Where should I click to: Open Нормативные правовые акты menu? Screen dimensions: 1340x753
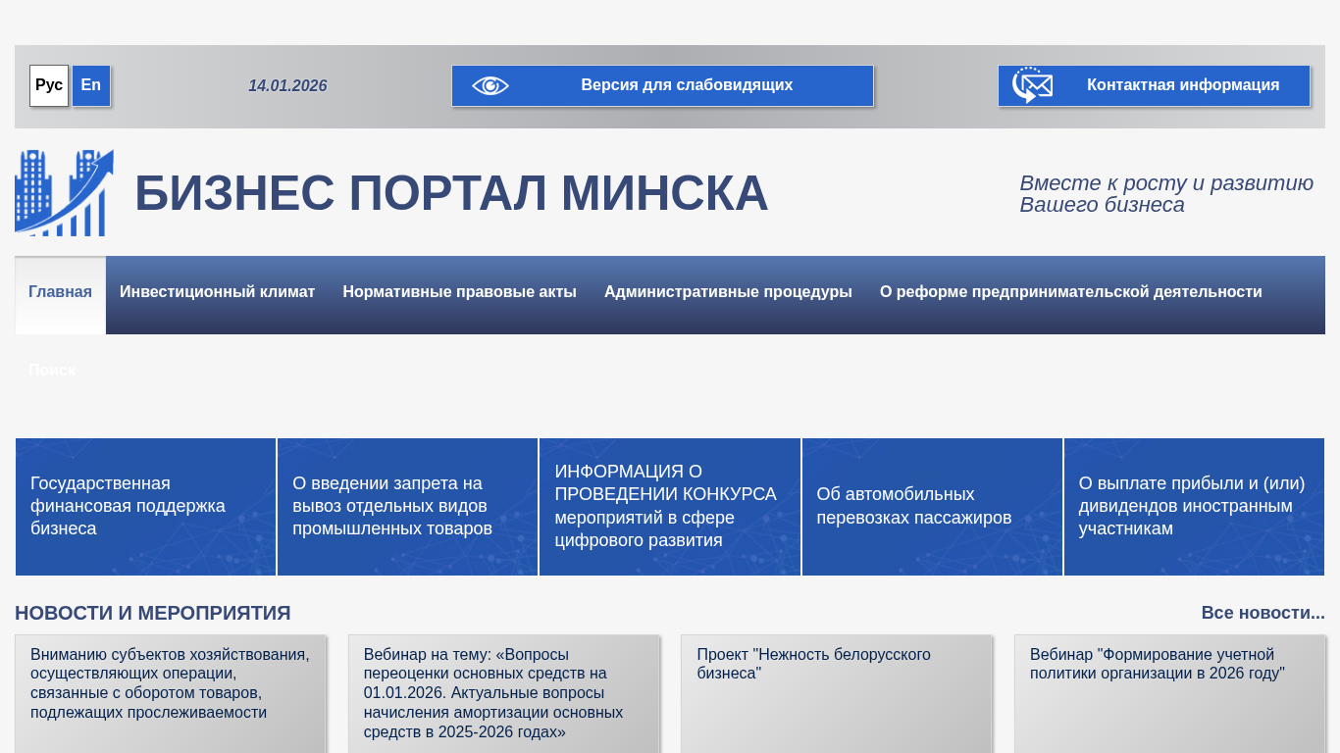coord(459,292)
